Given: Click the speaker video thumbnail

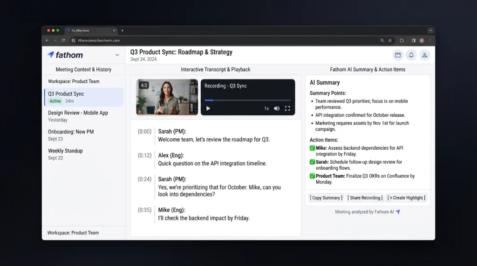Looking at the screenshot, I should pos(167,97).
